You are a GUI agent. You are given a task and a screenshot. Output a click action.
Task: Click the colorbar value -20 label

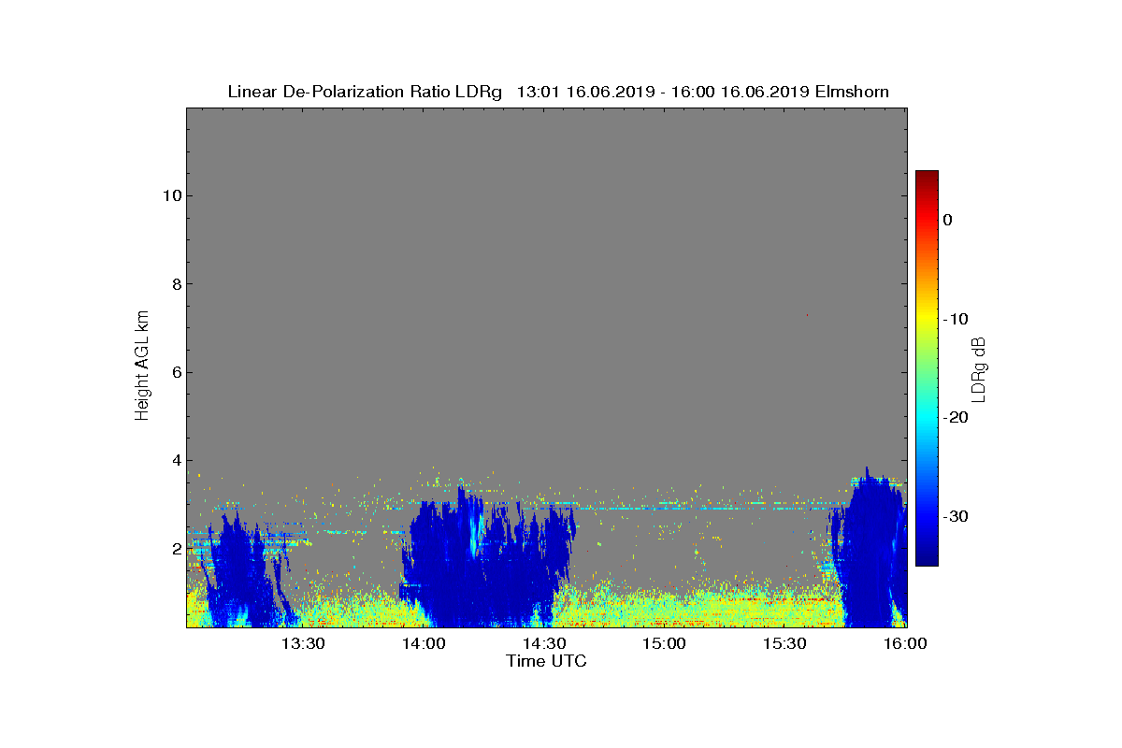point(956,417)
